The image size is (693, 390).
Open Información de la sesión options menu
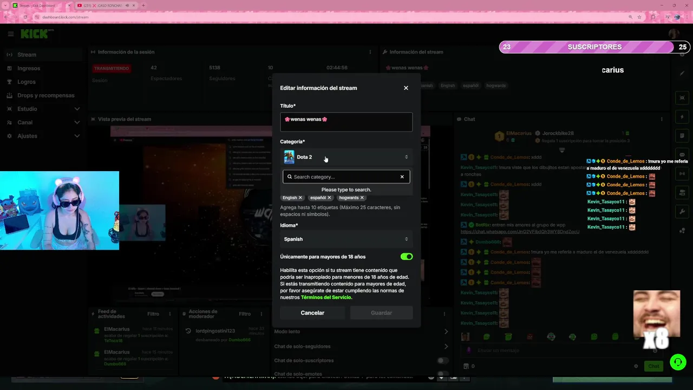370,52
